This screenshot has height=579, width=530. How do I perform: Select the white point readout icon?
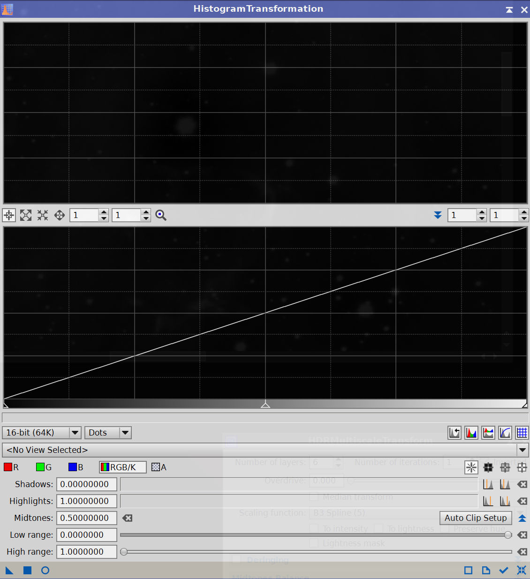click(x=522, y=467)
